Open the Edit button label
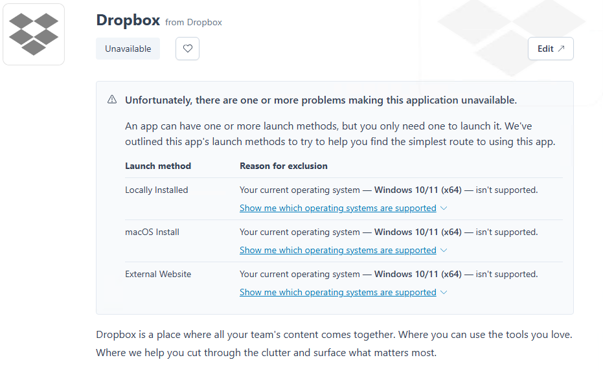This screenshot has width=603, height=371. pos(545,49)
